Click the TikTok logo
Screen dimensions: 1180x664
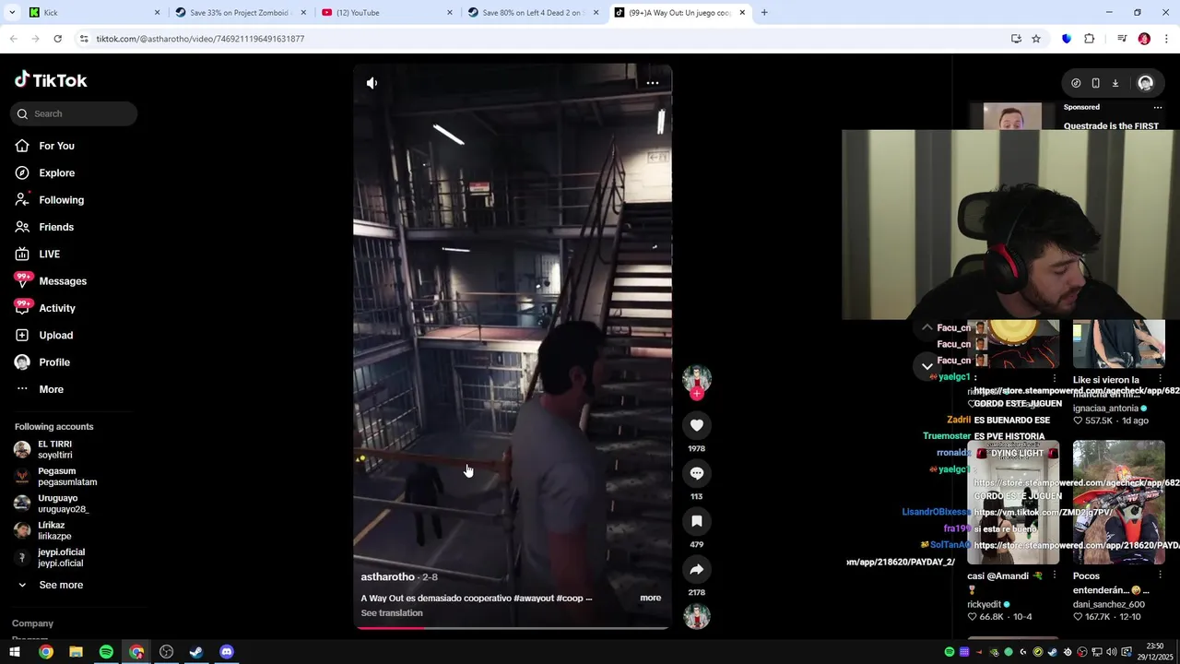point(51,80)
